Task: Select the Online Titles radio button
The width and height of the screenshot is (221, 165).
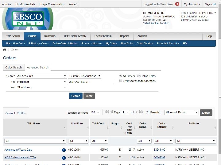Action: point(138,76)
